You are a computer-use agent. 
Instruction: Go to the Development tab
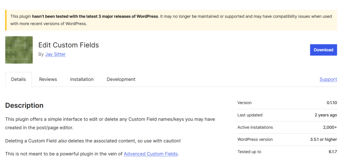[x=121, y=79]
